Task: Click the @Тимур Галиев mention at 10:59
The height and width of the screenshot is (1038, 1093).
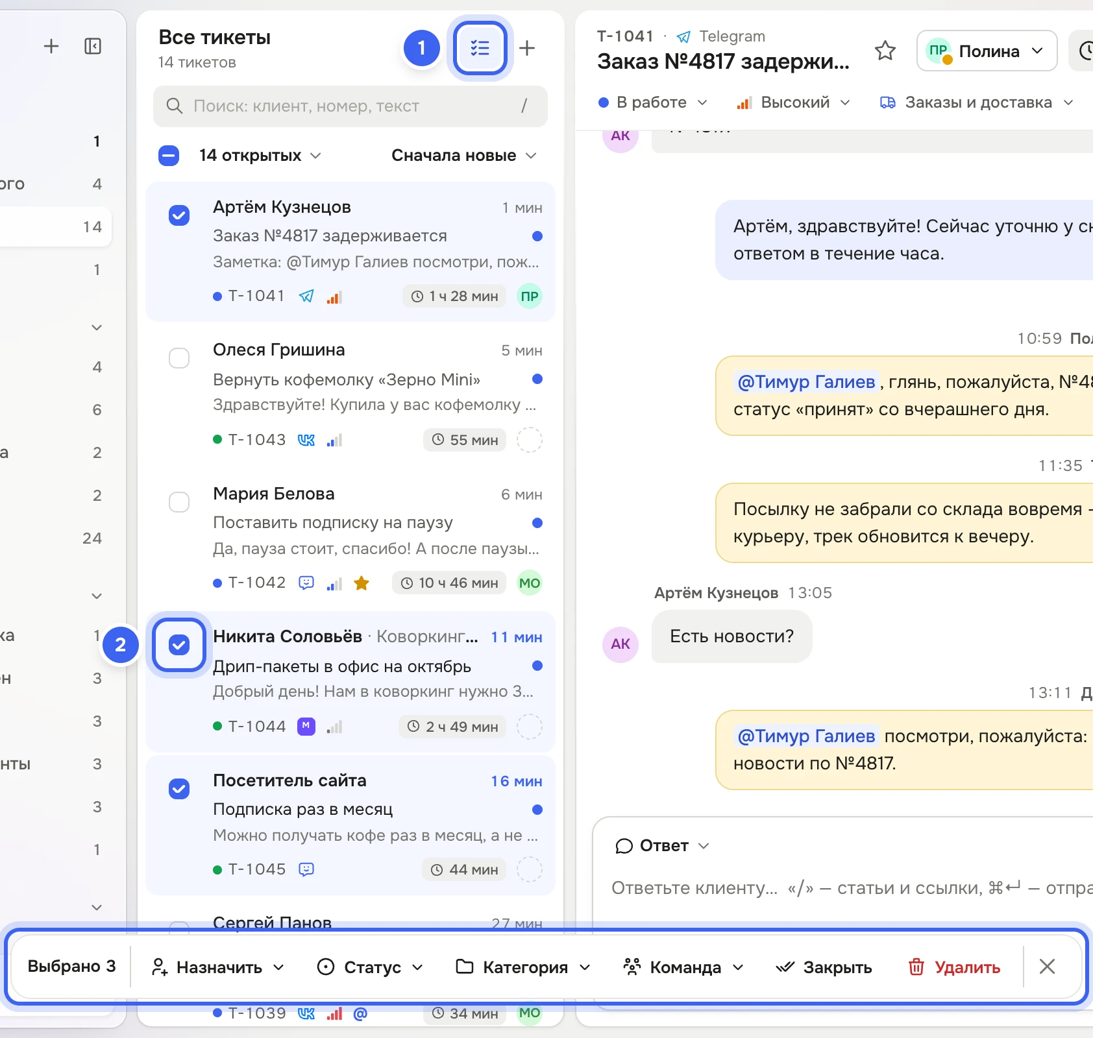Action: 807,382
